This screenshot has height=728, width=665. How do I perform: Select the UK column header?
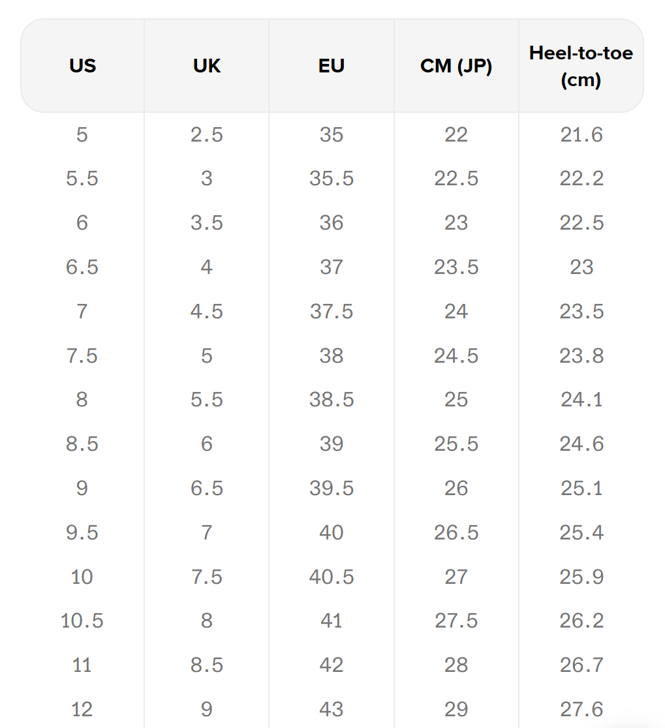[207, 66]
